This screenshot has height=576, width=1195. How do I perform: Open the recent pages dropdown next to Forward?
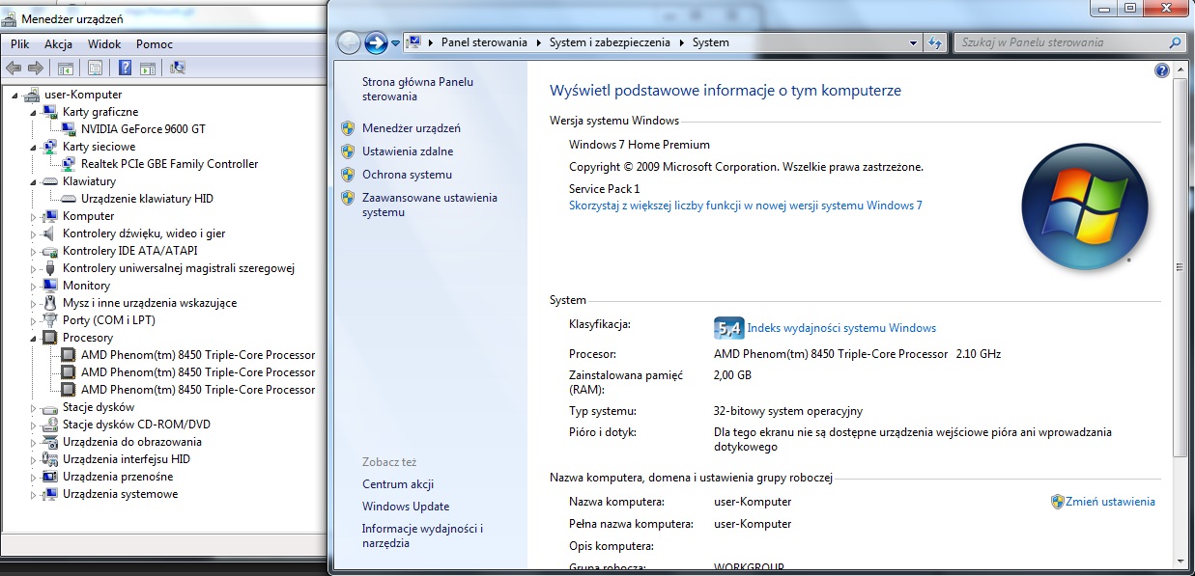tap(395, 43)
